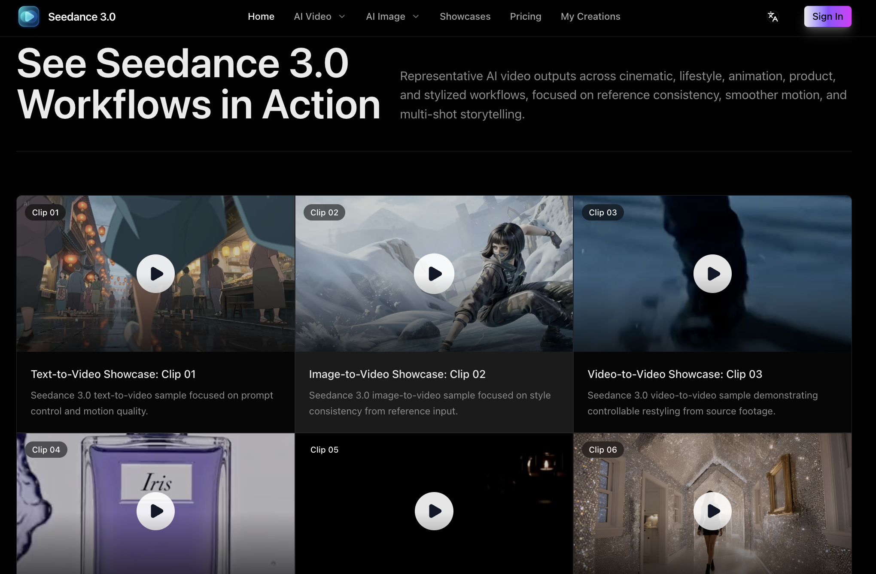The image size is (876, 574).
Task: Open the AI Image menu
Action: pos(386,17)
